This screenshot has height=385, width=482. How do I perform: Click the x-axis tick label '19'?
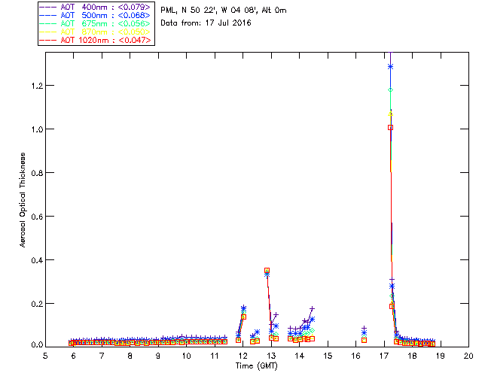441,356
